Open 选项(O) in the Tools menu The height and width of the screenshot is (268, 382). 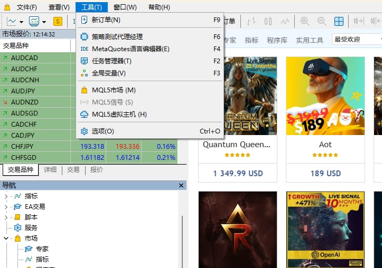pyautogui.click(x=103, y=131)
